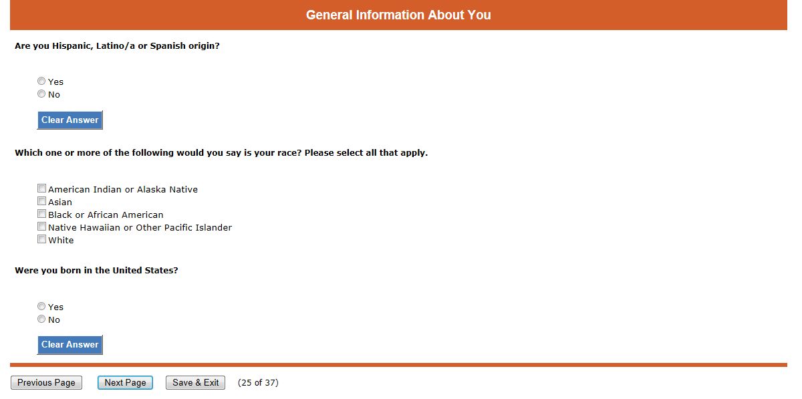Click the Save & Exit button
802x399 pixels.
(x=195, y=383)
